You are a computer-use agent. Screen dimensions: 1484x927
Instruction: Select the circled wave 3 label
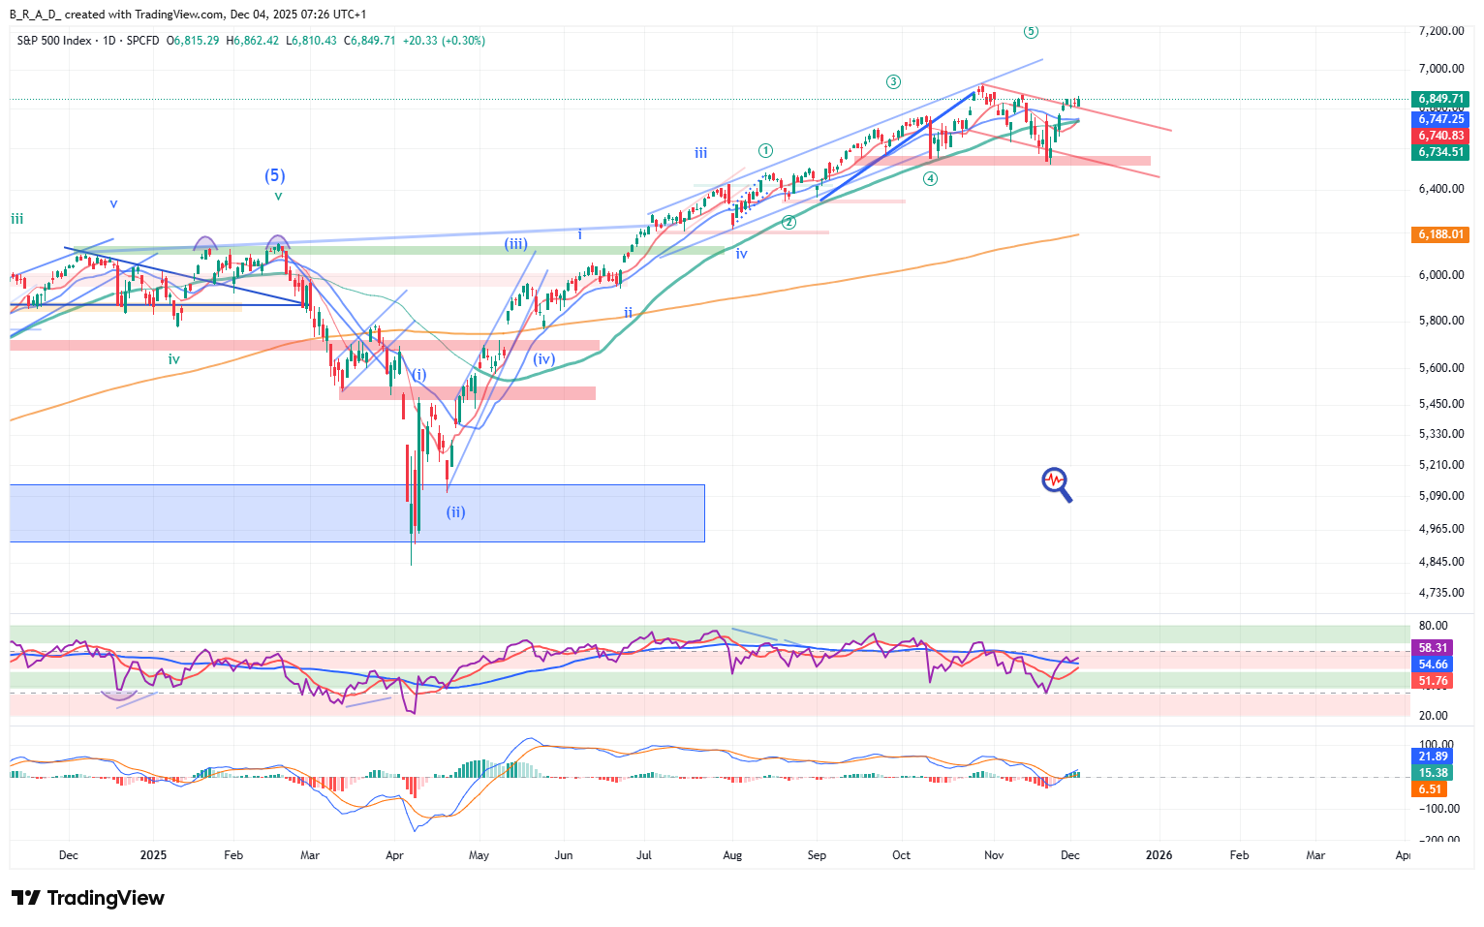click(893, 82)
